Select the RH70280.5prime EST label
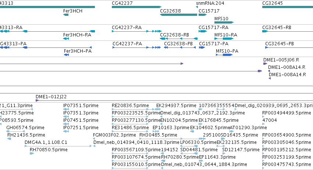The image size is (313, 170). pyautogui.click(x=180, y=157)
